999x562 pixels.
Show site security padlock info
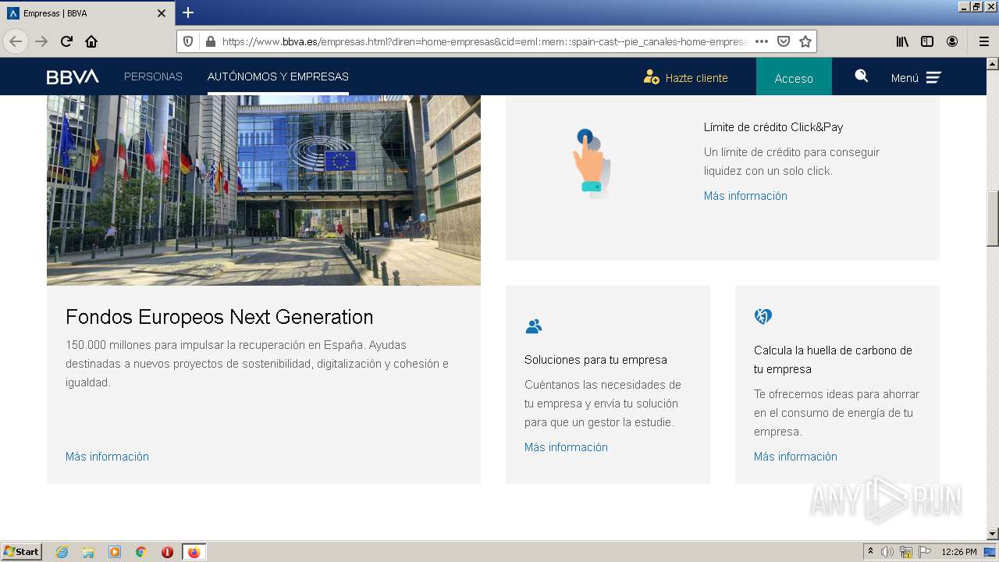[x=210, y=41]
